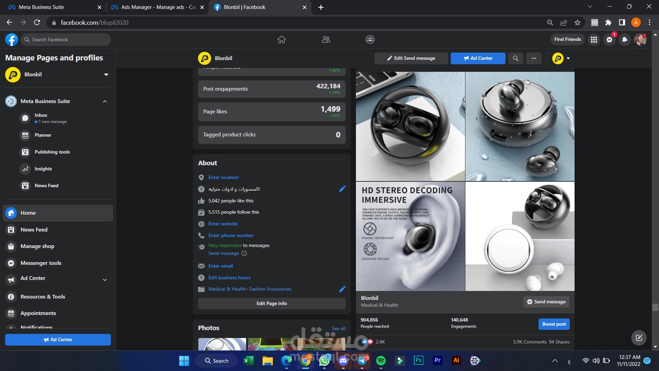Click Enter phone number link
The height and width of the screenshot is (371, 659).
point(231,235)
